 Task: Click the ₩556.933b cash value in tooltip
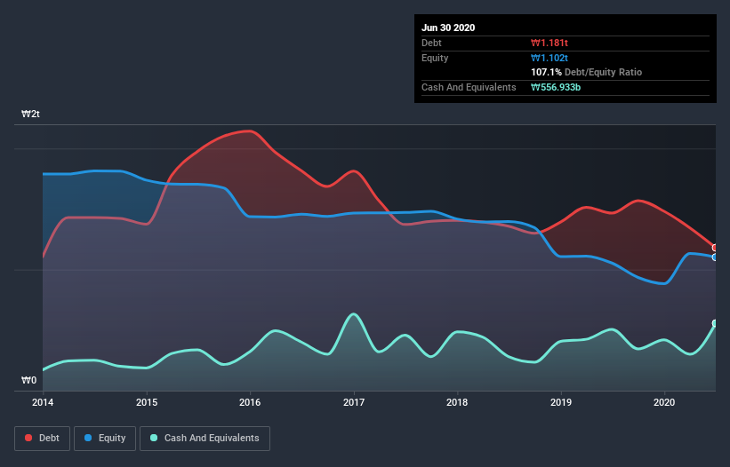556,87
